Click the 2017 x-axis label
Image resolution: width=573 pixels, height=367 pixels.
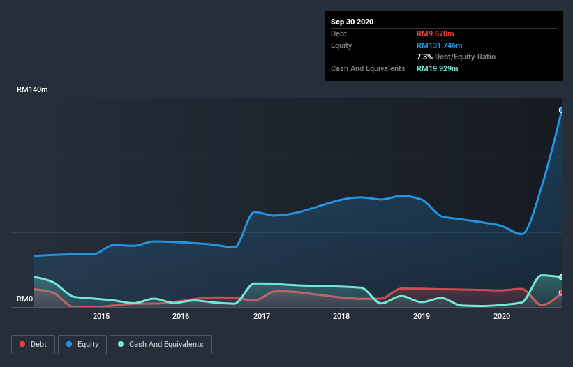[262, 316]
